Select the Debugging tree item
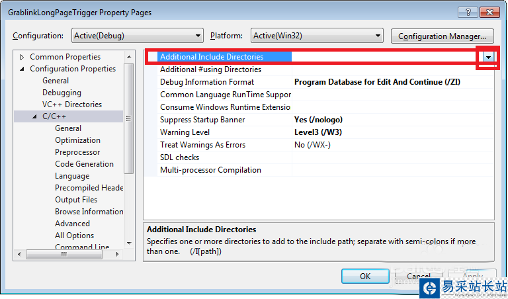This screenshot has height=299, width=508. (x=62, y=93)
